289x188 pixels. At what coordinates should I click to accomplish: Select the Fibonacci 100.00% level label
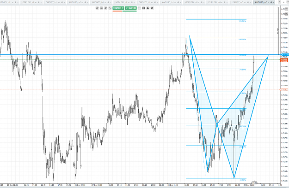coord(242,39)
